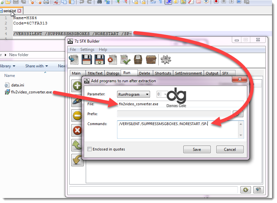Click the pen Edit button in side column
Image resolution: width=277 pixels, height=203 pixels.
tap(77, 101)
